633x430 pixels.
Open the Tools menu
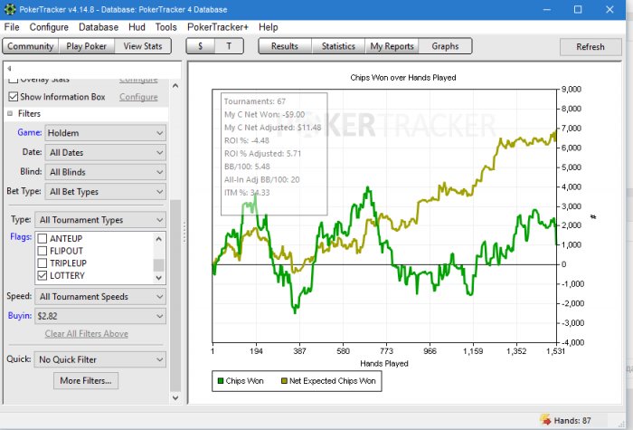click(165, 27)
